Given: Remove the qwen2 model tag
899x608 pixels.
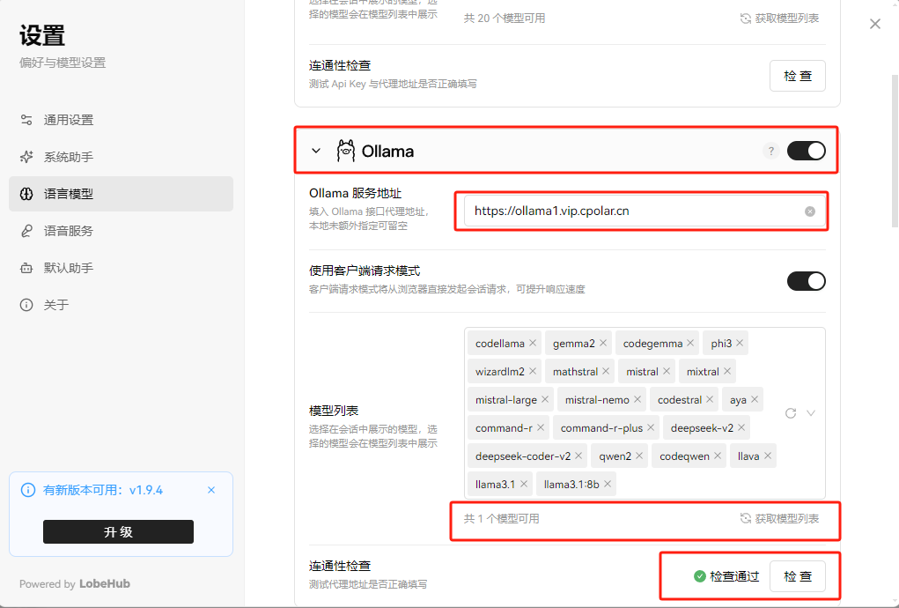Looking at the screenshot, I should 639,456.
